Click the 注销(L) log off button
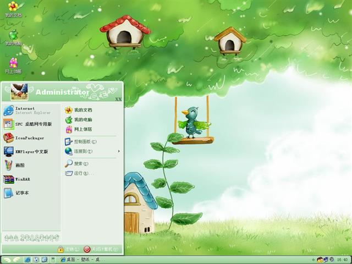Screen dimensions: 352x264 pos(69,249)
